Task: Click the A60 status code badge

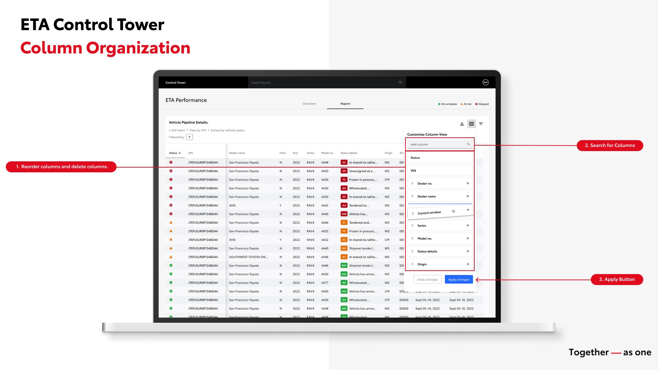Action: click(344, 214)
